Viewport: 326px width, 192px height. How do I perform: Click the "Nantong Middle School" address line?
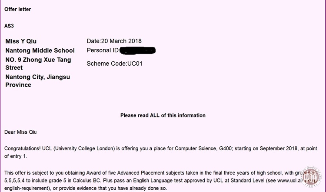(40, 51)
